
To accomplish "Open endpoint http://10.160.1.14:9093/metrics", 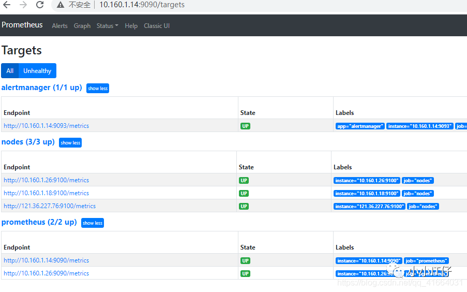I will click(x=46, y=126).
